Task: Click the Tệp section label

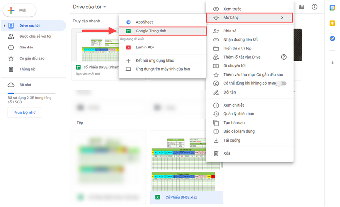Action: (x=80, y=123)
